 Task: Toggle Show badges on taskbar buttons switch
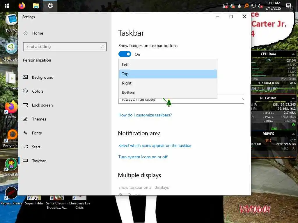[x=125, y=54]
